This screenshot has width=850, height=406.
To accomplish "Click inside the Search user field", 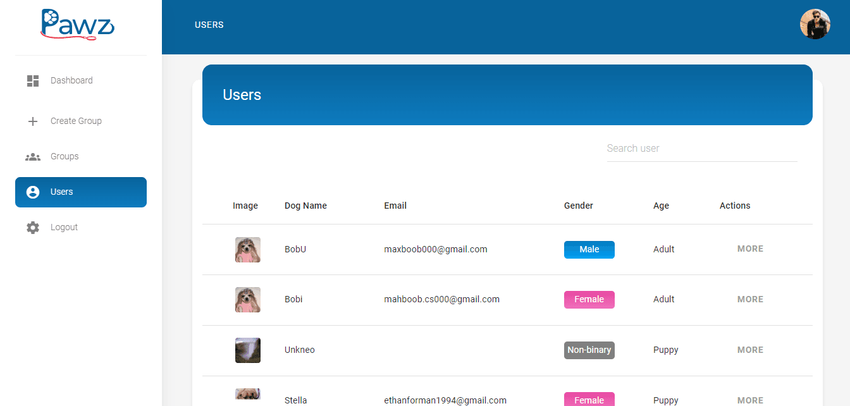I will point(701,148).
